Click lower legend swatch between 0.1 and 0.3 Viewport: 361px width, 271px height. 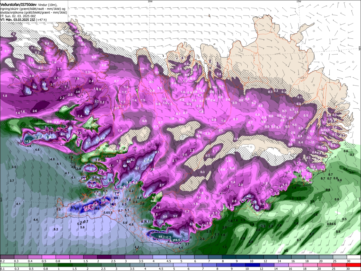[x=7, y=265]
